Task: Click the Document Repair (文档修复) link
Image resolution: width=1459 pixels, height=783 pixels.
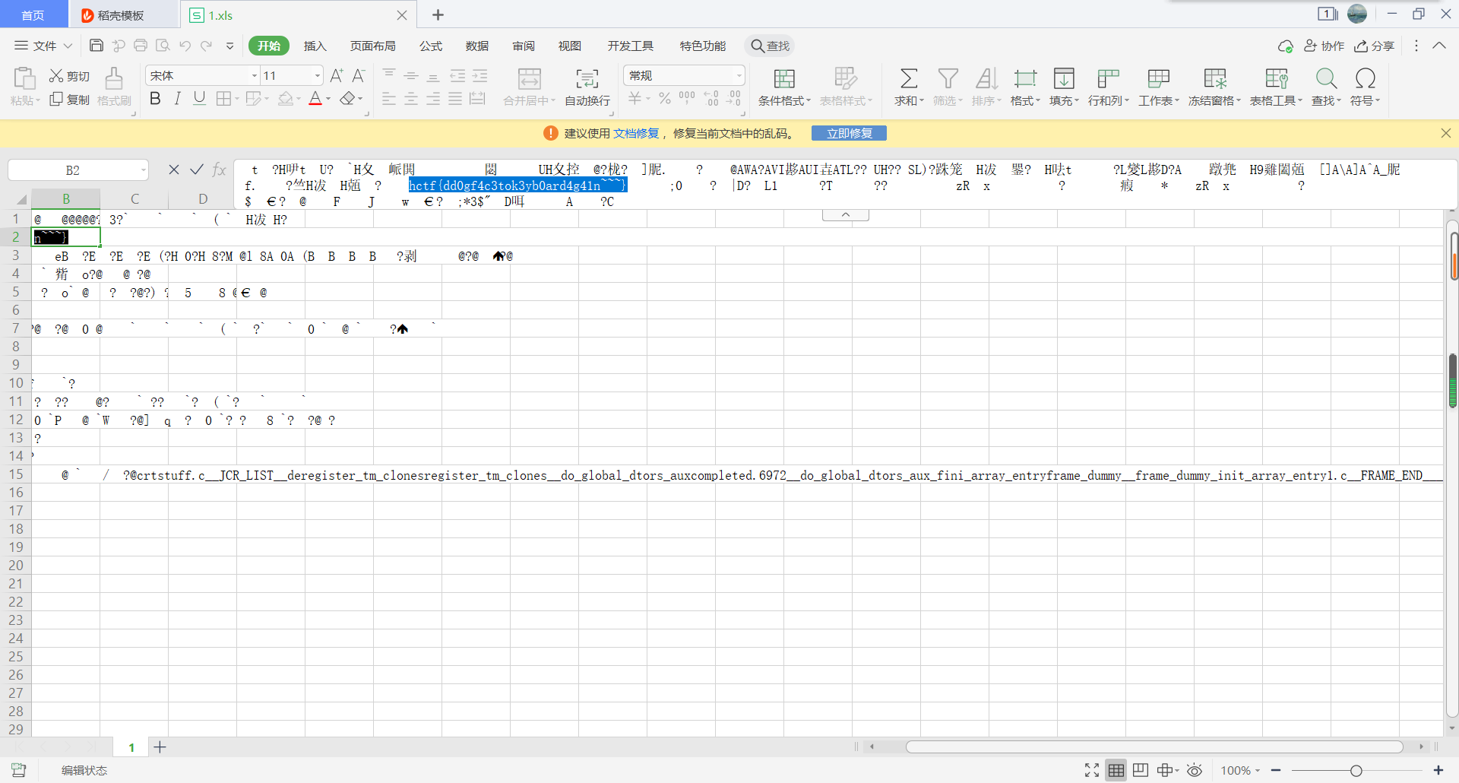Action: click(636, 134)
